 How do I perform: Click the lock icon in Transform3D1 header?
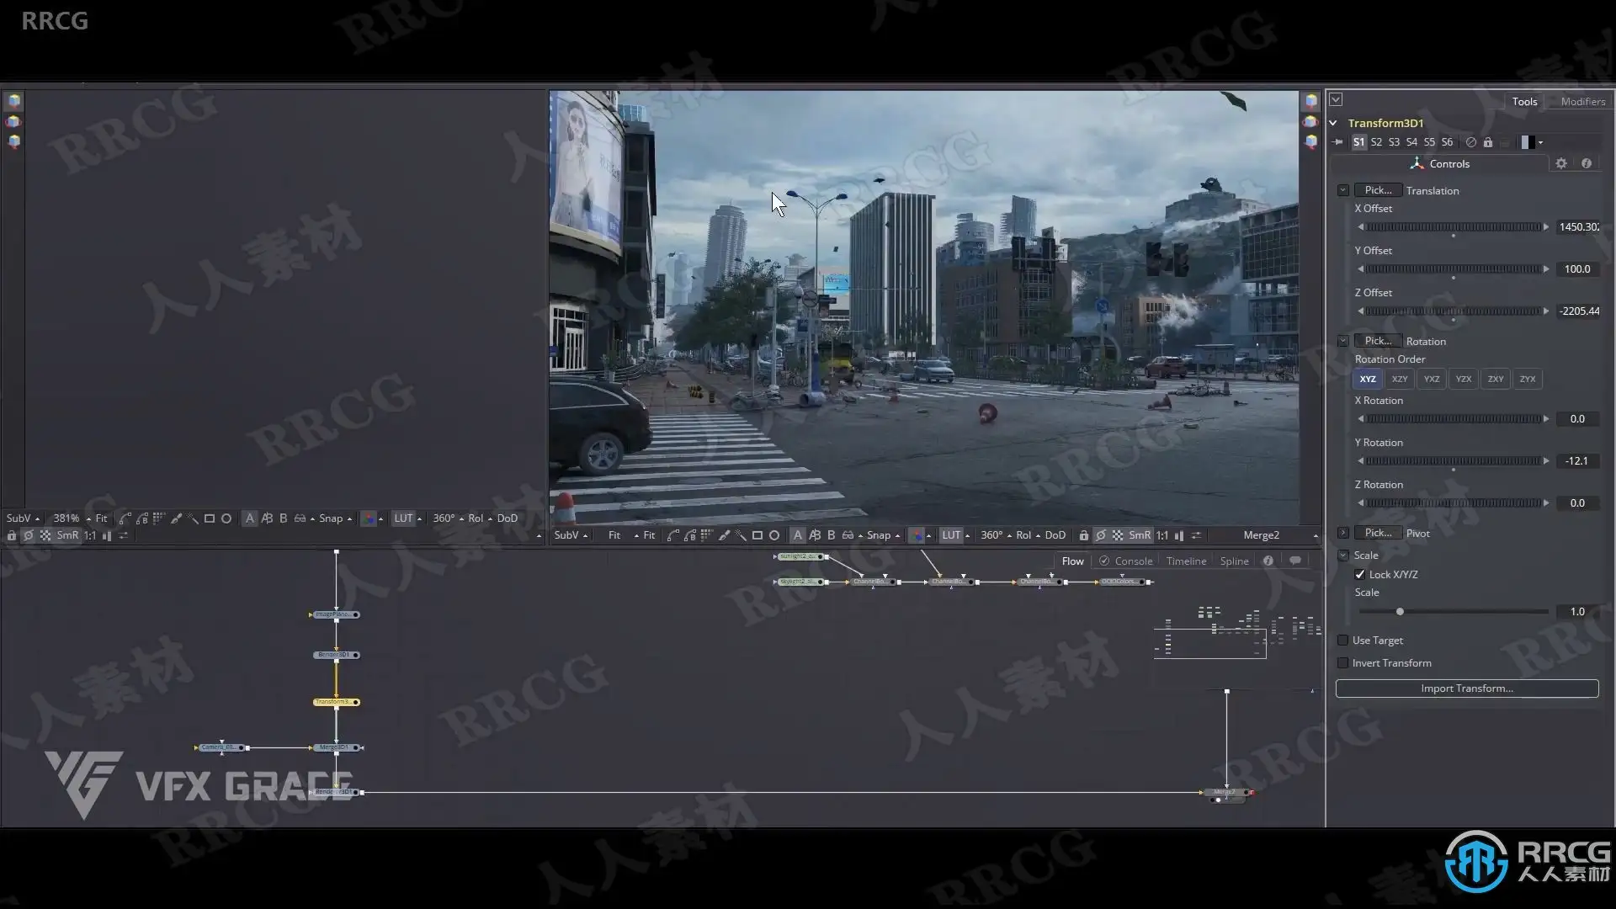(x=1488, y=142)
